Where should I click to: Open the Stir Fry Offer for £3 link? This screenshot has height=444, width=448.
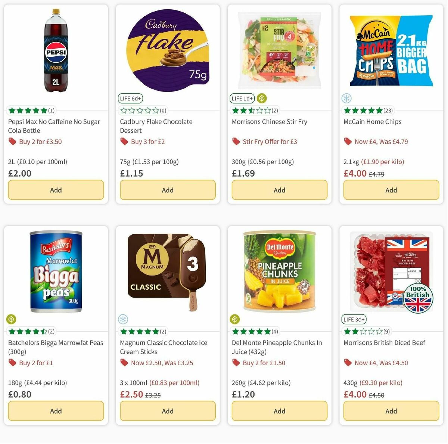pyautogui.click(x=270, y=142)
